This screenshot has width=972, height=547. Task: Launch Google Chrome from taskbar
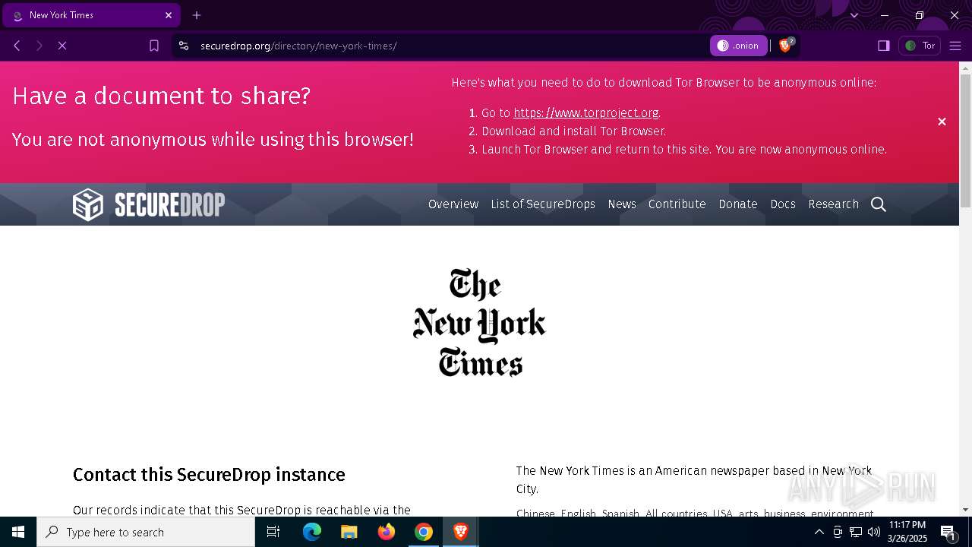point(424,532)
